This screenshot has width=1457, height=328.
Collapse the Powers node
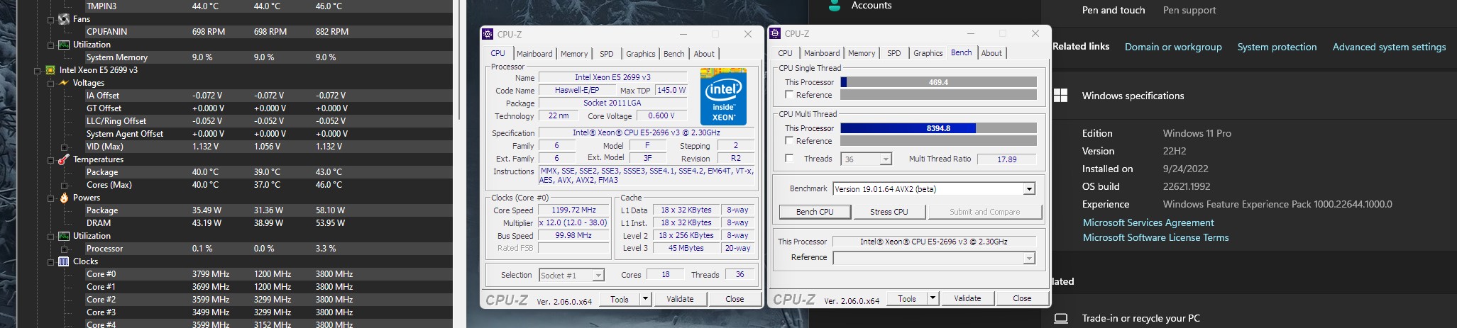pos(50,198)
